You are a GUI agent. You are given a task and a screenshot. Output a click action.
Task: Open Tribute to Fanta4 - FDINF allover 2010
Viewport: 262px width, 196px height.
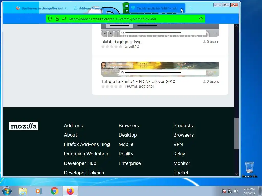click(x=138, y=81)
